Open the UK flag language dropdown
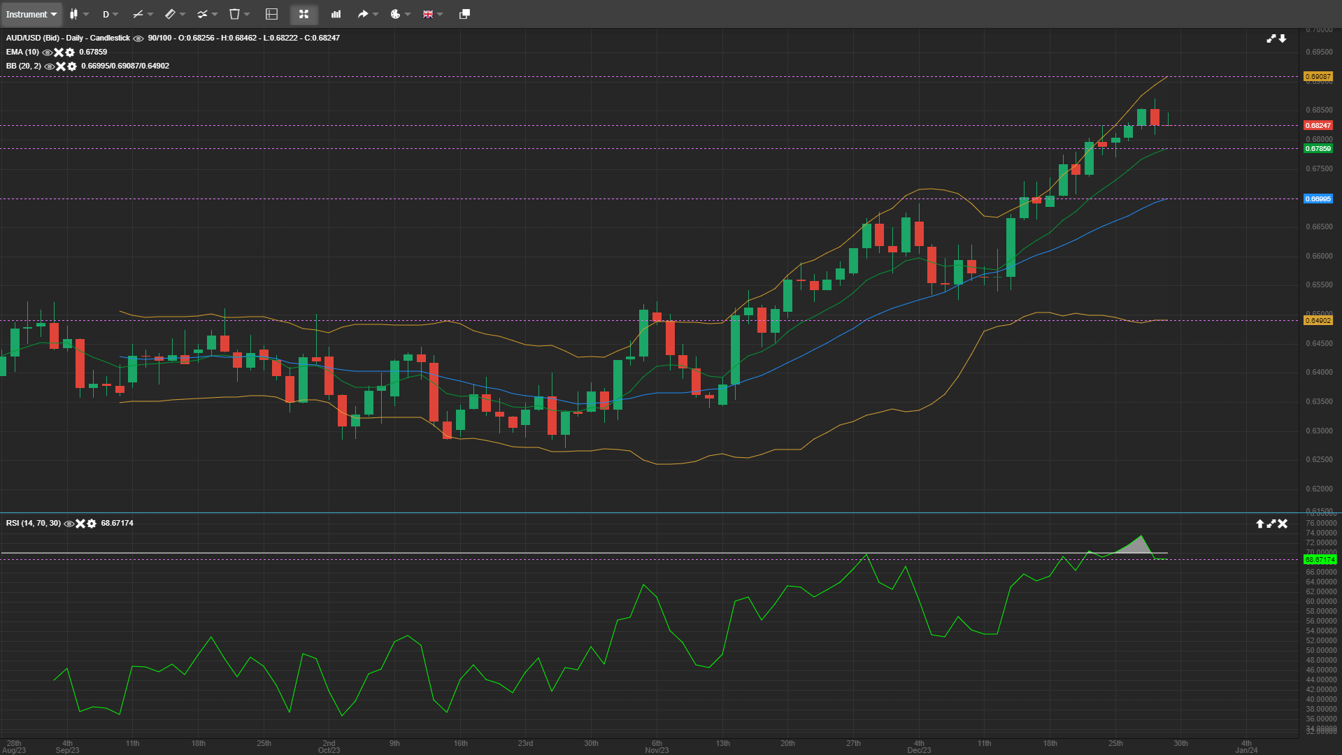1342x755 pixels. coord(429,14)
